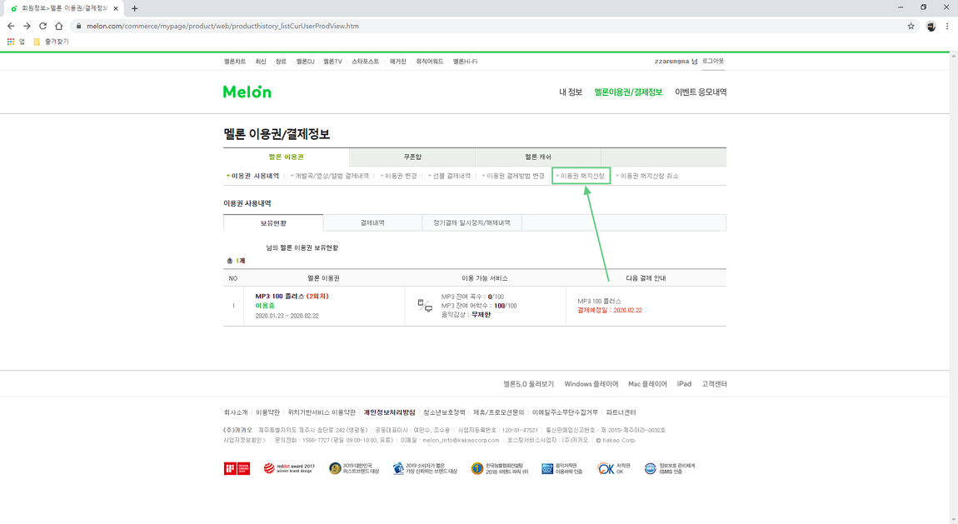Switch to the 보유현황 tab
The height and width of the screenshot is (524, 958).
(x=273, y=223)
